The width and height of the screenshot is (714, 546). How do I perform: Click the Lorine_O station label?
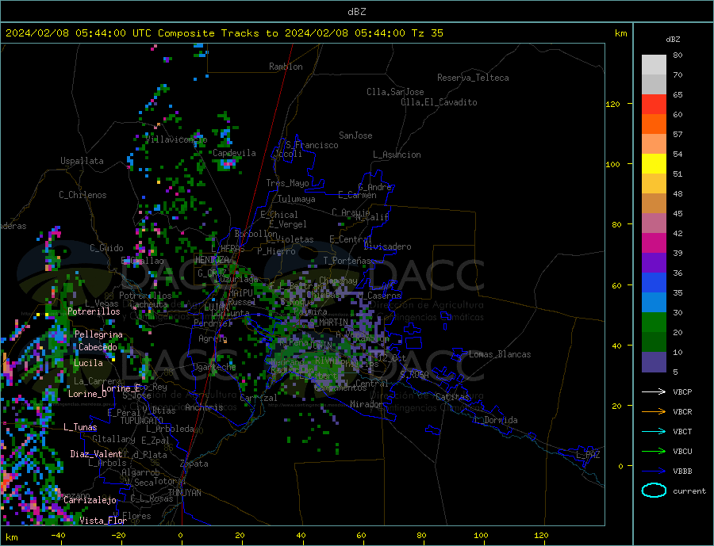(87, 394)
